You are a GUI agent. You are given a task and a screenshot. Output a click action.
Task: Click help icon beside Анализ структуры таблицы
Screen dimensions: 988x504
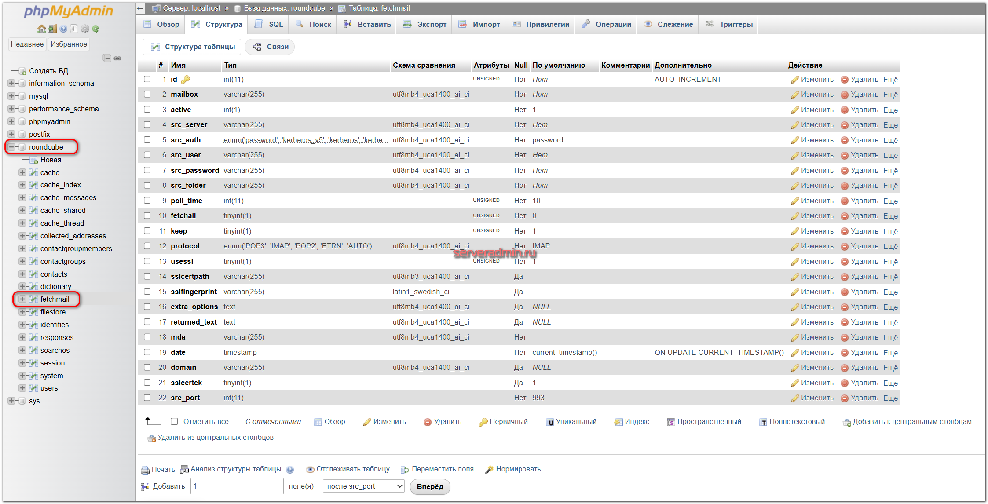290,470
